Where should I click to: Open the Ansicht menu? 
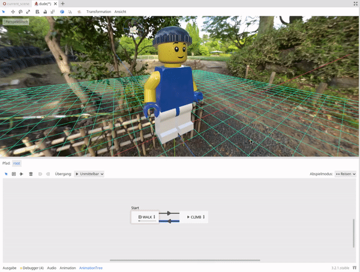click(x=121, y=12)
